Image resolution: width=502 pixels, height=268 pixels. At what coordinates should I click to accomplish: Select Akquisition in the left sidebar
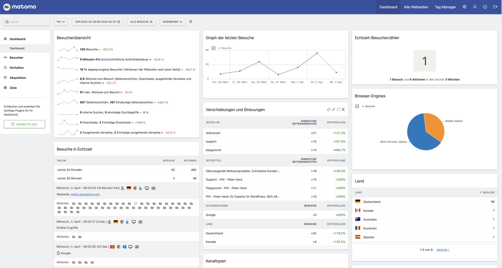tap(17, 78)
